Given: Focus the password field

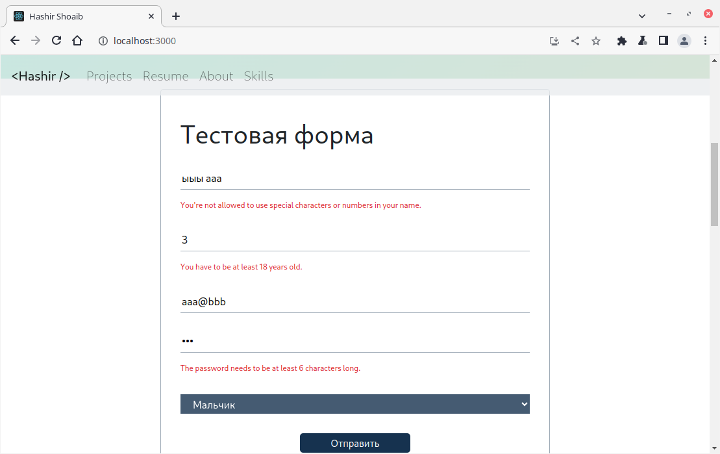Looking at the screenshot, I should (355, 341).
